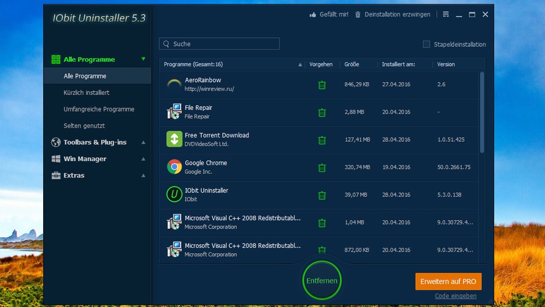Click trash icon for 1,04 MB Visual C++ entry
545x307 pixels.
point(322,222)
